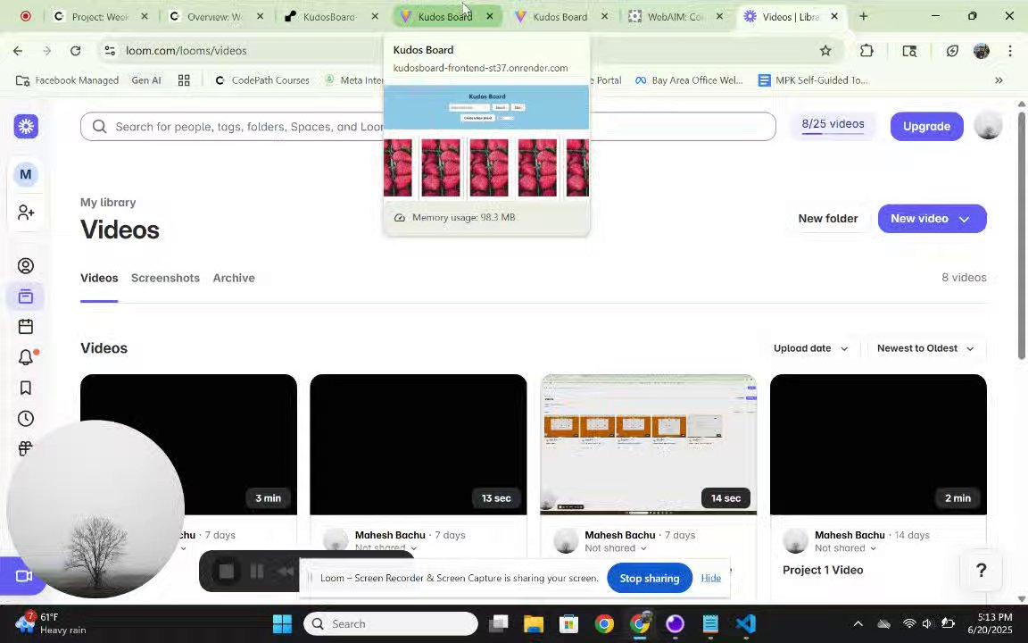This screenshot has width=1028, height=643.
Task: Switch to the Archive tab
Action: point(234,279)
